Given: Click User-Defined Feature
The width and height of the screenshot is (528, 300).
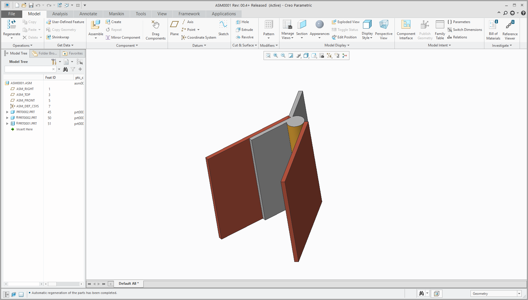Looking at the screenshot, I should [x=65, y=22].
